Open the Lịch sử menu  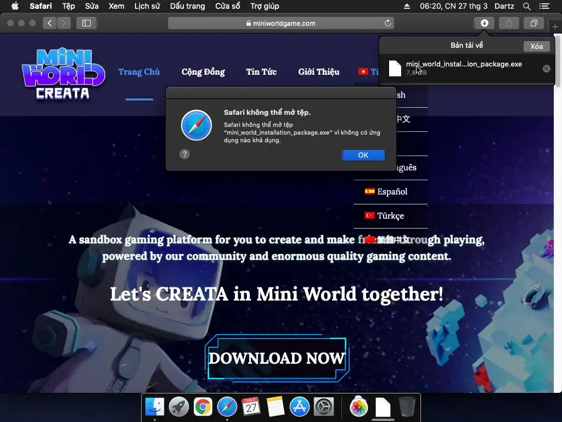pyautogui.click(x=147, y=6)
